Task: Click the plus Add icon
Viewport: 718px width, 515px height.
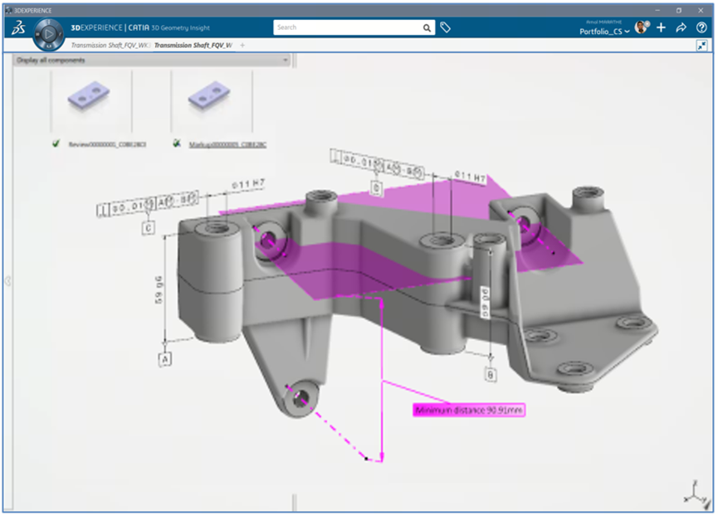Action: [x=661, y=28]
